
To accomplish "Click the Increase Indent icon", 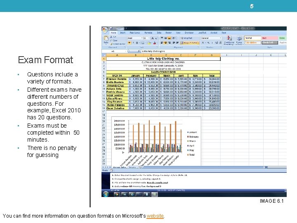I will (x=177, y=43).
